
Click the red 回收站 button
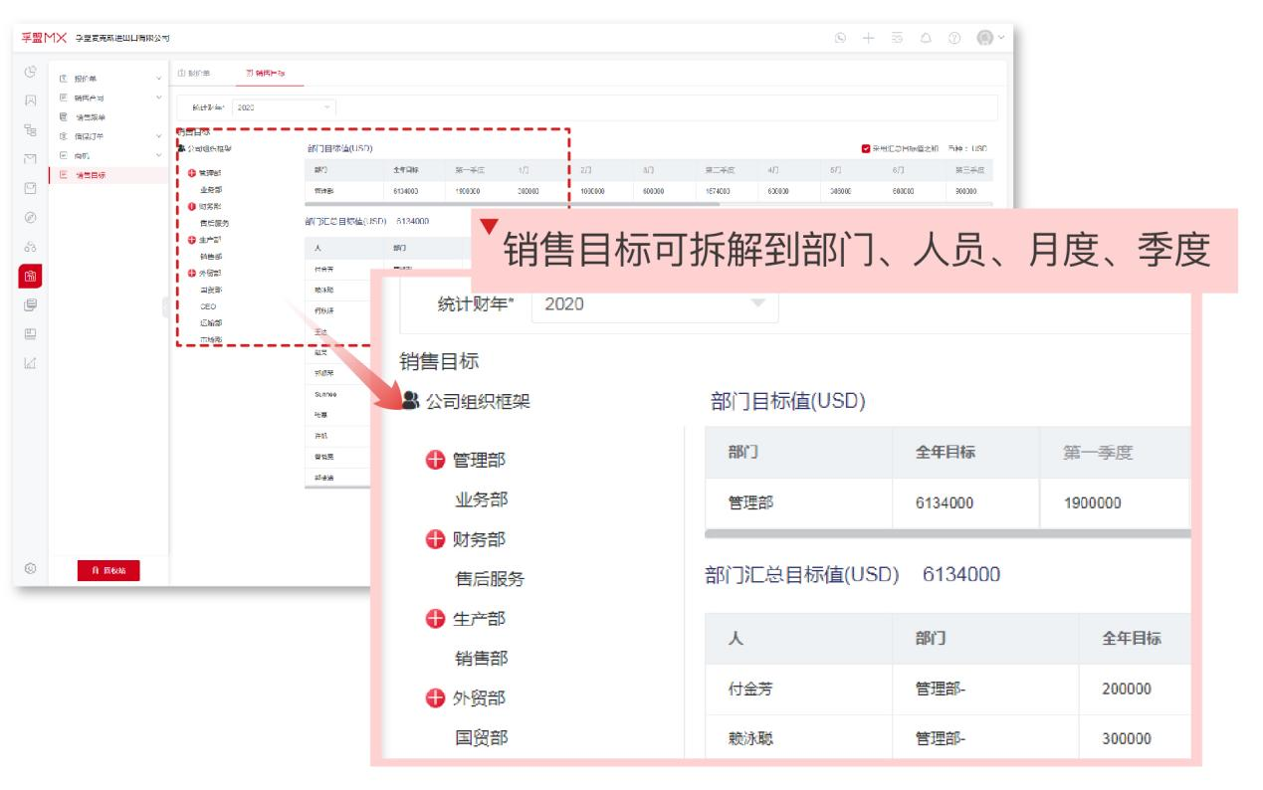107,570
